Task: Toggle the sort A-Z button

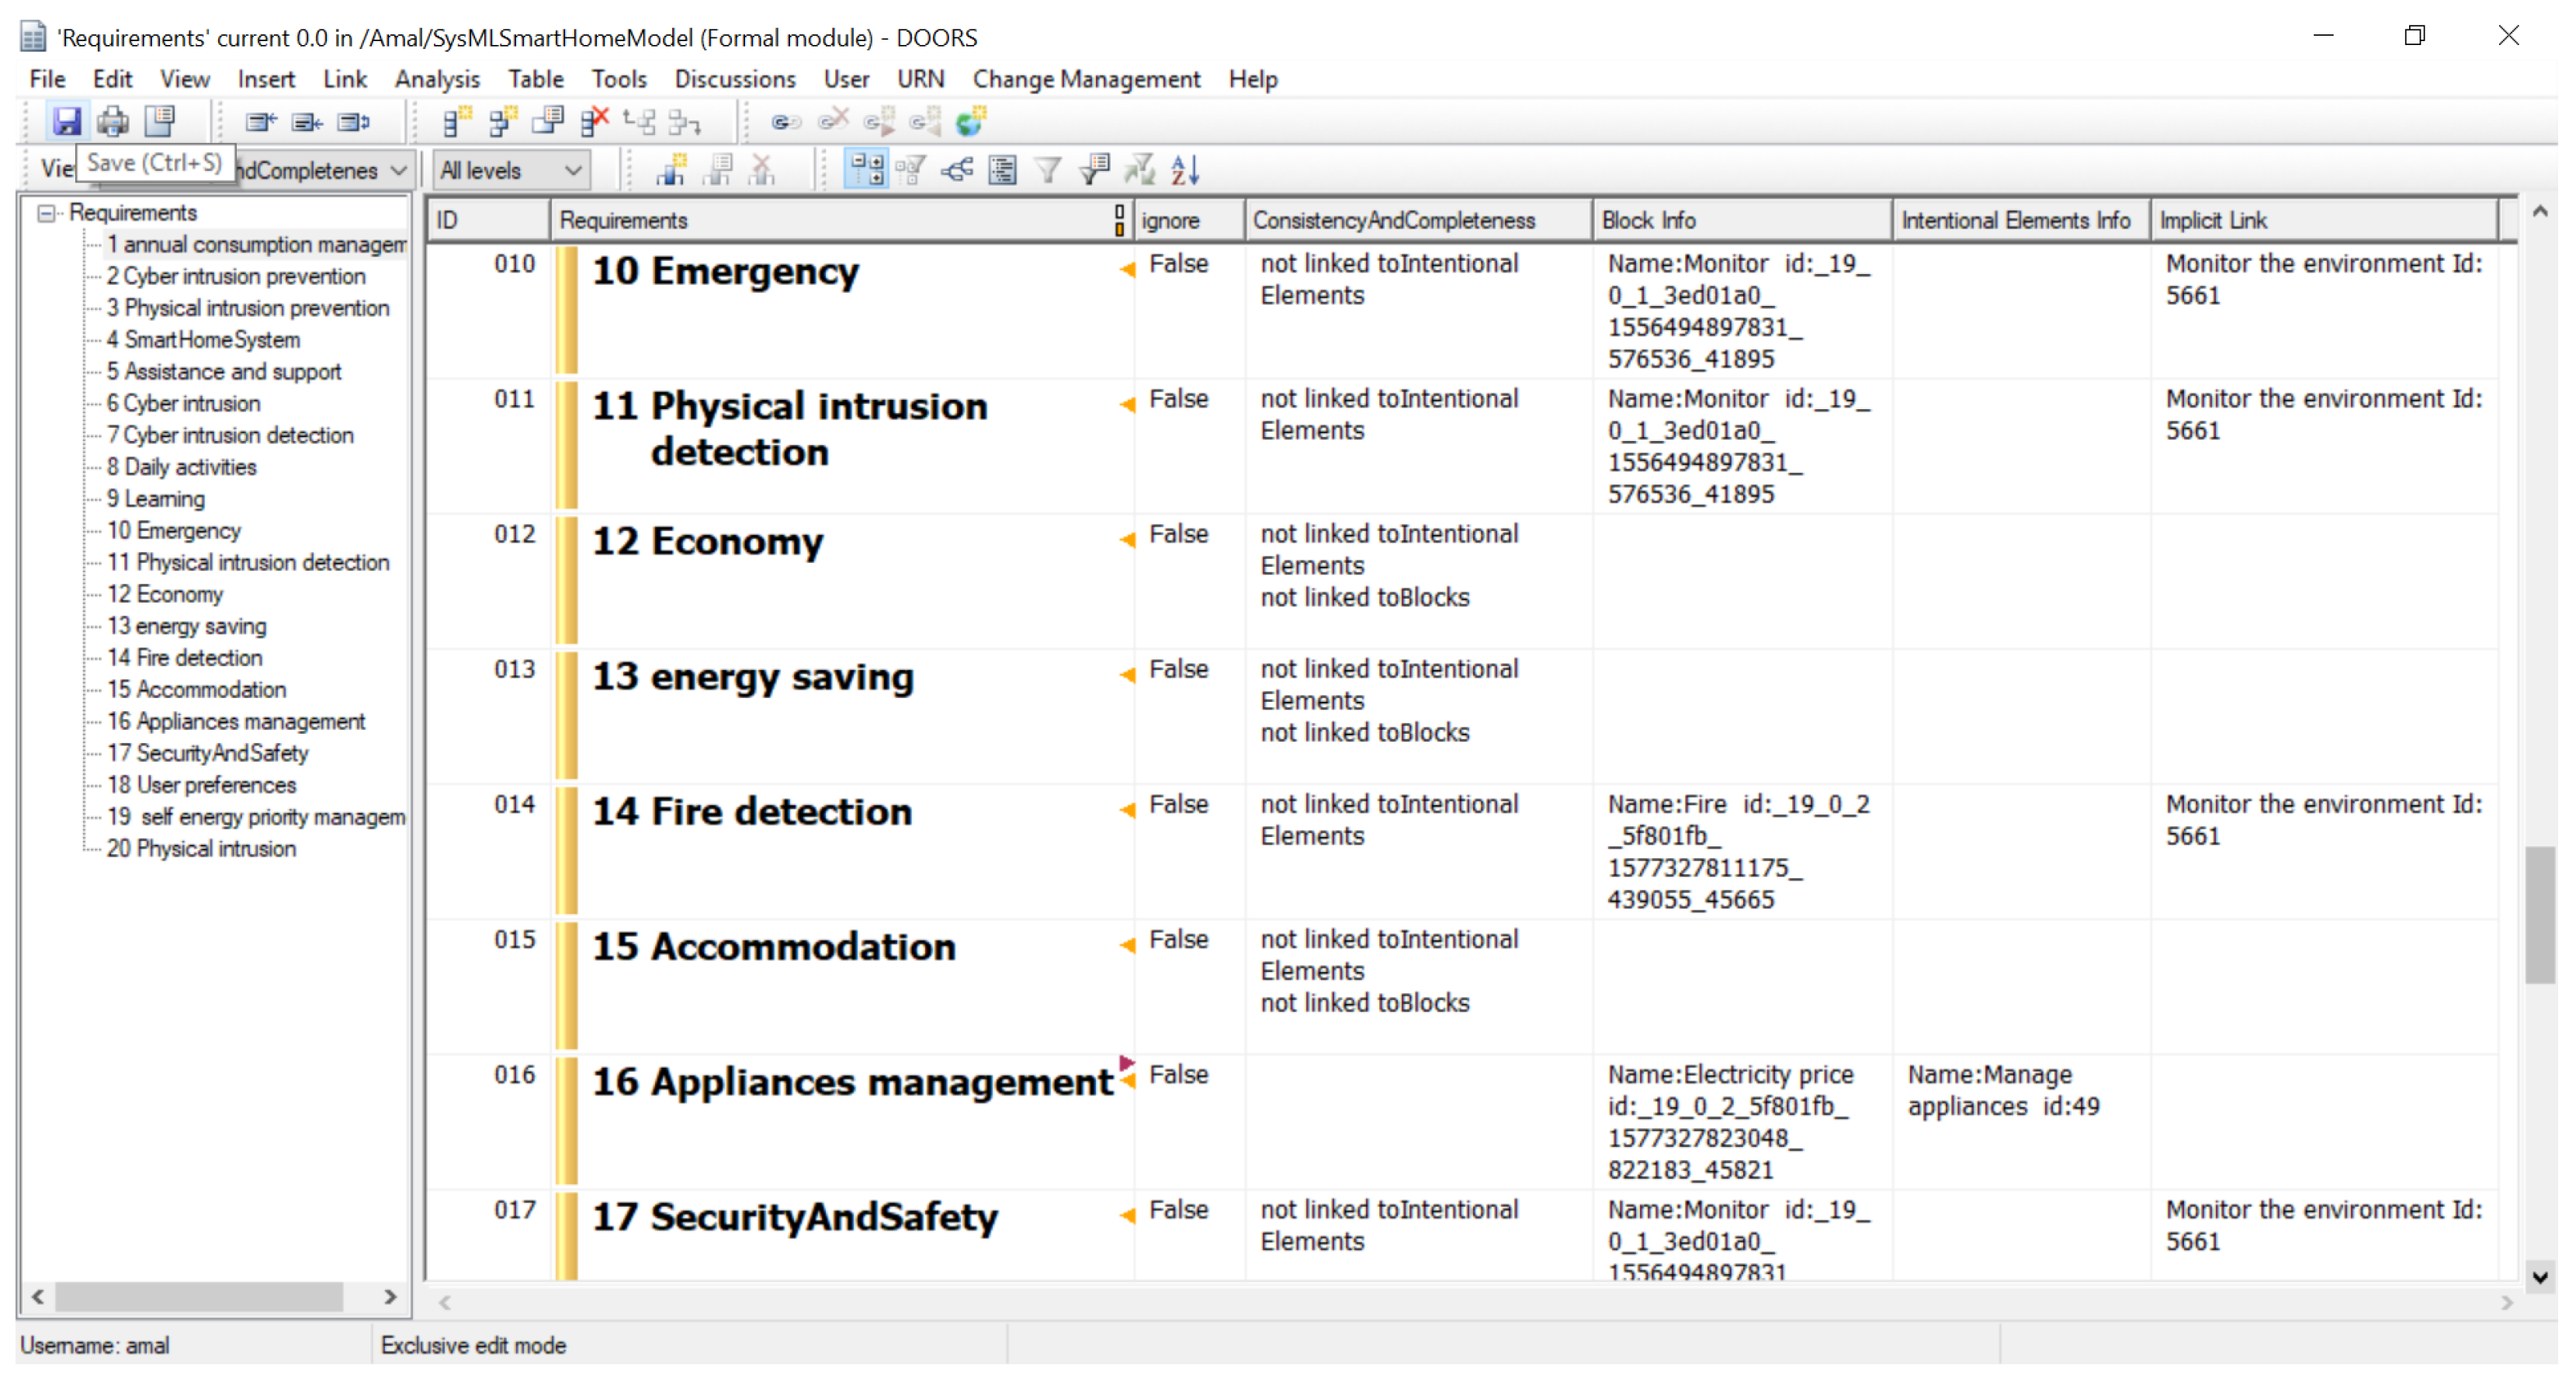Action: 1185,170
